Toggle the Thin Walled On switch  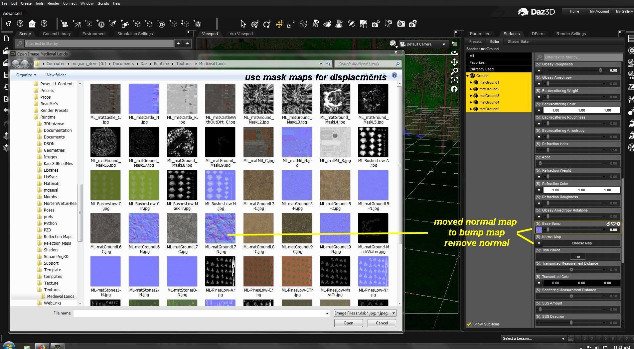(578, 257)
